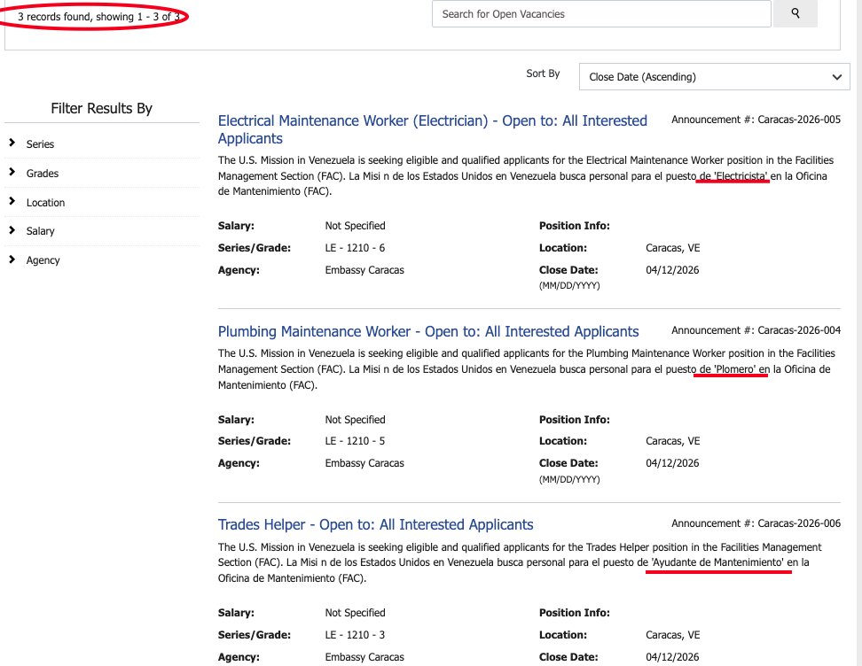
Task: Open the Sort By dropdown
Action: (714, 77)
